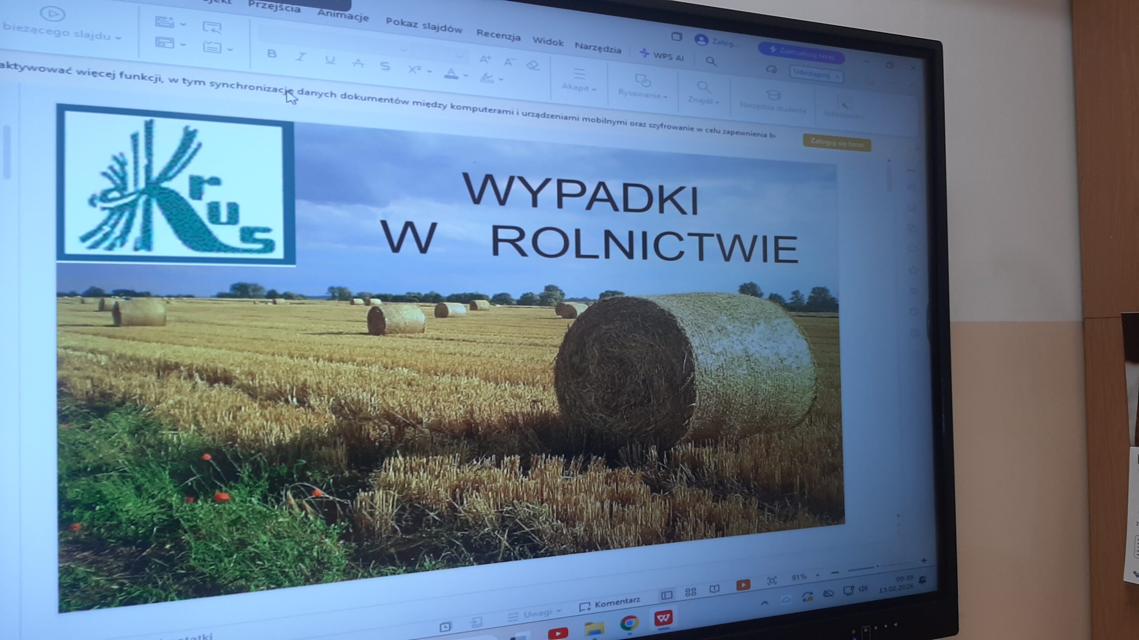The image size is (1139, 640).
Task: Start slideshow from the orange play icon
Action: point(743,585)
